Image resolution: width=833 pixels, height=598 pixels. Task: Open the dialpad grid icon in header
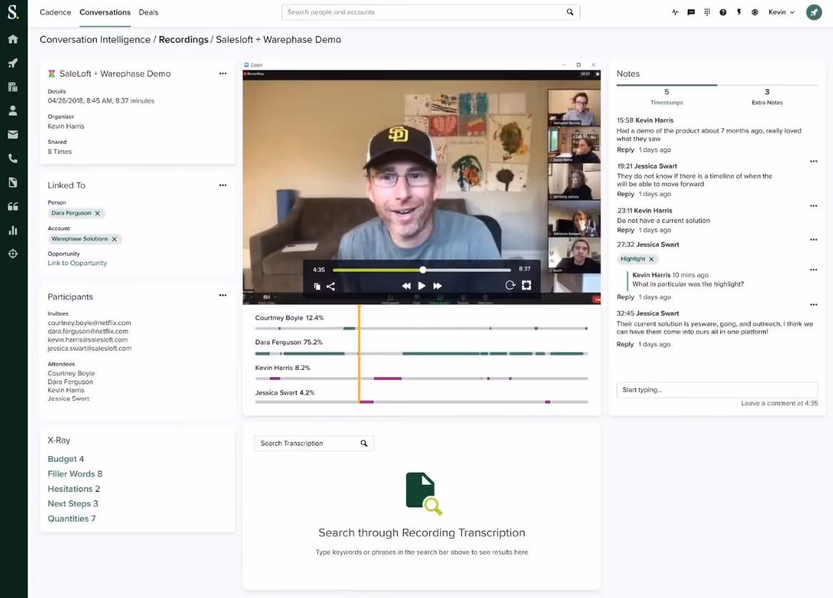click(x=707, y=12)
